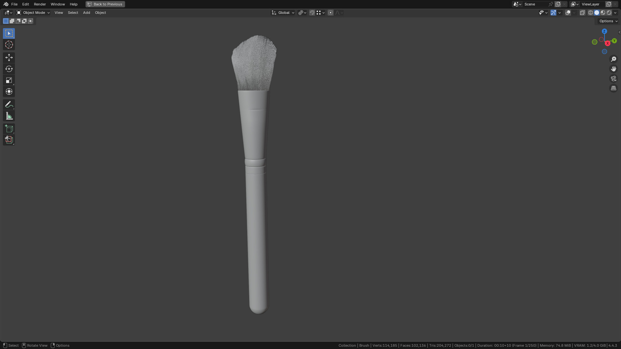Open shading options dropdown arrow
621x349 pixels.
click(615, 13)
